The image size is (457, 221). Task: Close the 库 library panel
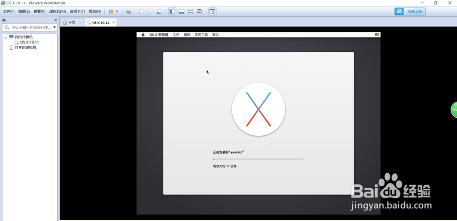pyautogui.click(x=55, y=20)
